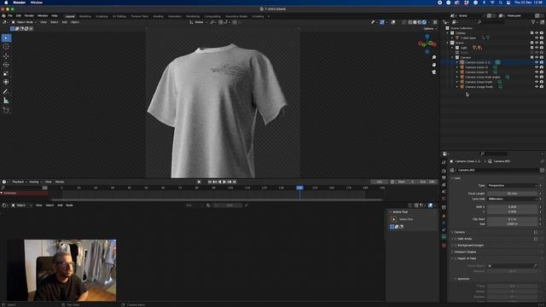The width and height of the screenshot is (546, 307).
Task: Click the pan view hand icon
Action: pos(434,65)
